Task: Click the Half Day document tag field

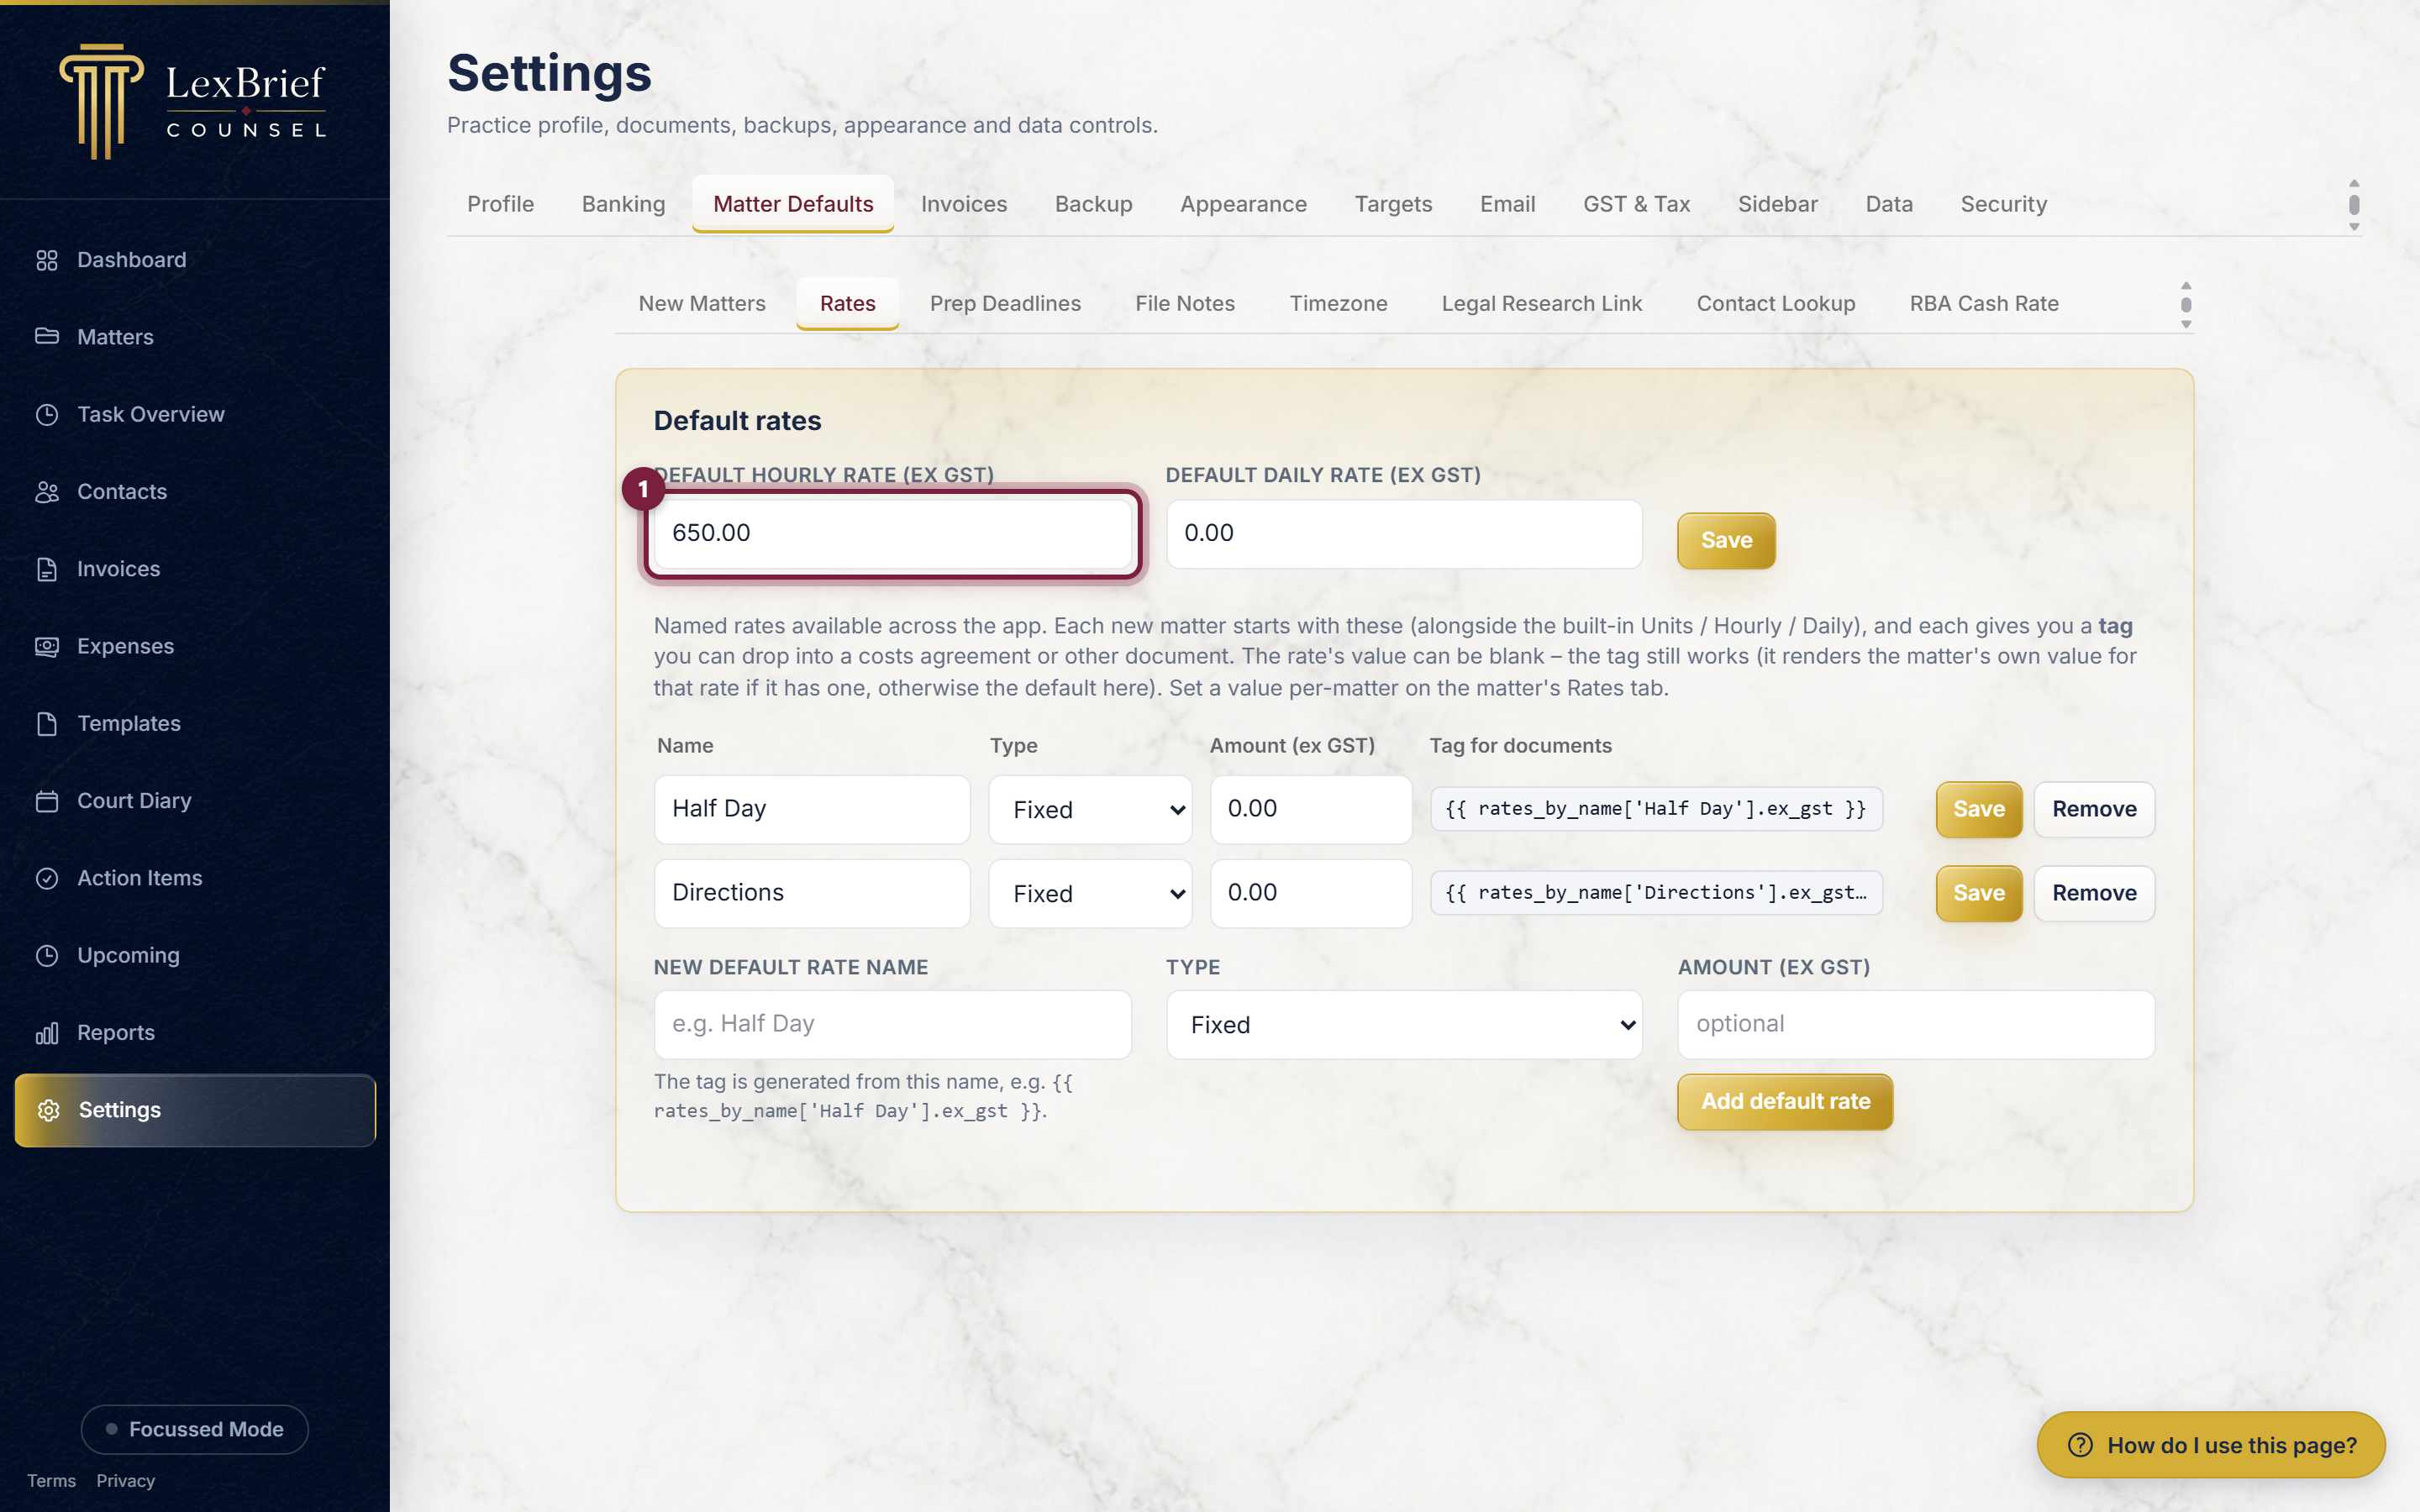Action: [x=1656, y=809]
